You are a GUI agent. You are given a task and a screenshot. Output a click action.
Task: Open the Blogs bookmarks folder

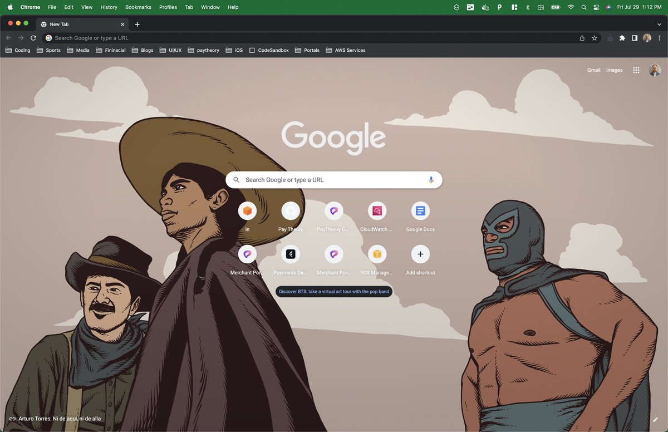[143, 50]
